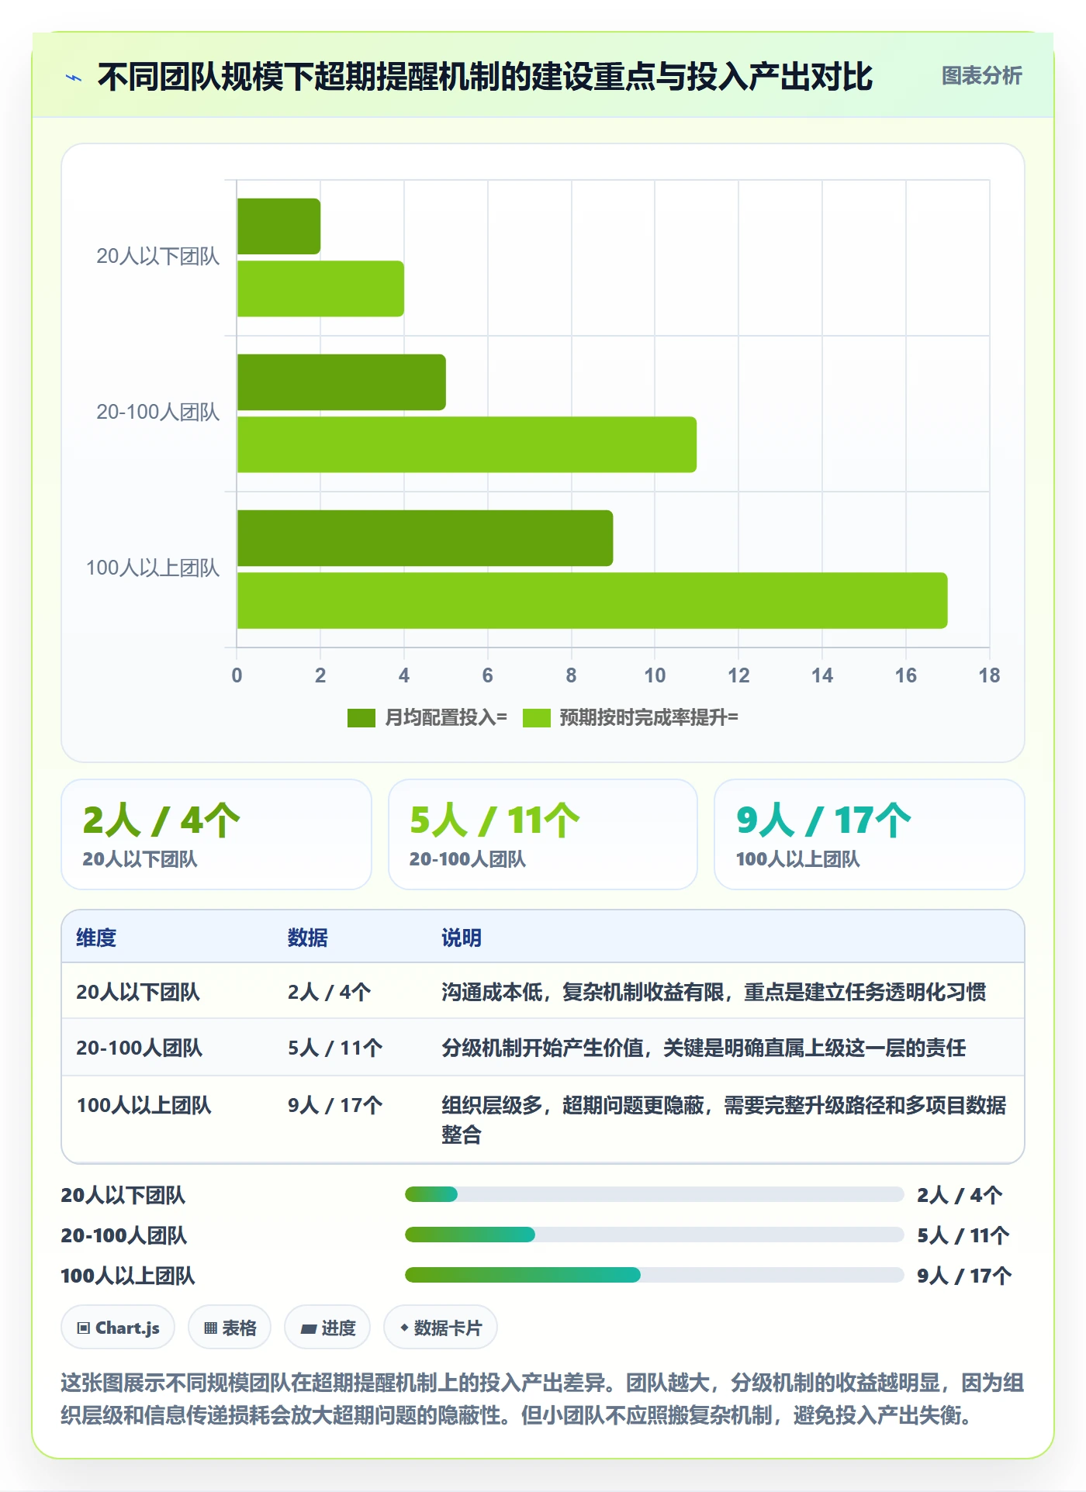The image size is (1086, 1492).
Task: Click the dark green bar for 100人以上团队
Action: (425, 538)
